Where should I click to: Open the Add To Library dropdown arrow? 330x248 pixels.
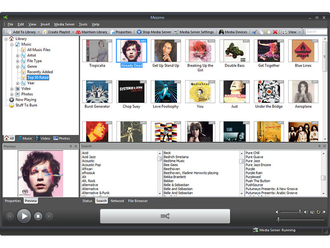tap(39, 32)
